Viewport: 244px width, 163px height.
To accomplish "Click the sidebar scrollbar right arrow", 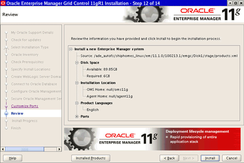I will 59,149.
